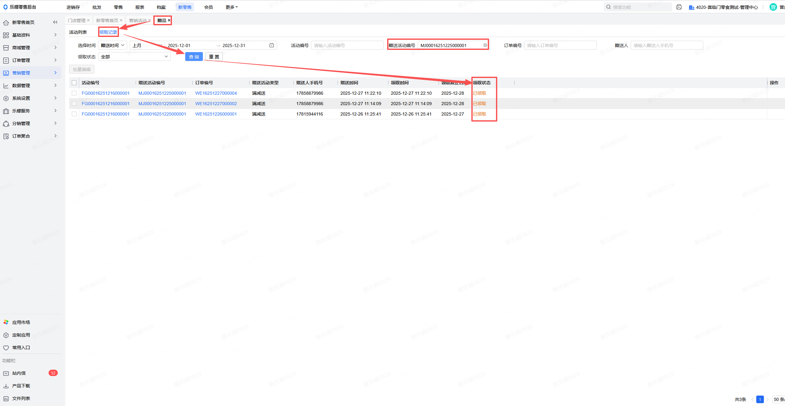Toggle the select-all checkbox in table header
Image resolution: width=785 pixels, height=406 pixels.
coord(74,83)
